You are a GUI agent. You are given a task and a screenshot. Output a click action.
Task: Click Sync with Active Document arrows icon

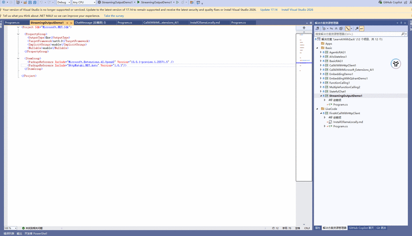point(331,28)
